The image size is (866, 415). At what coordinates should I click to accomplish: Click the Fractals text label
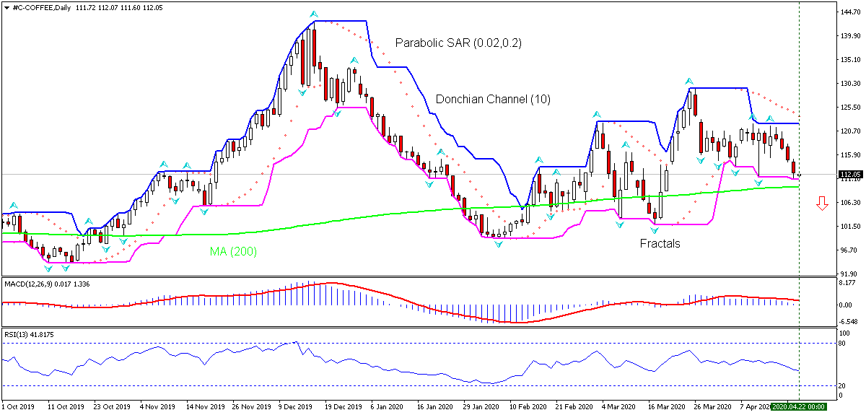pyautogui.click(x=660, y=243)
